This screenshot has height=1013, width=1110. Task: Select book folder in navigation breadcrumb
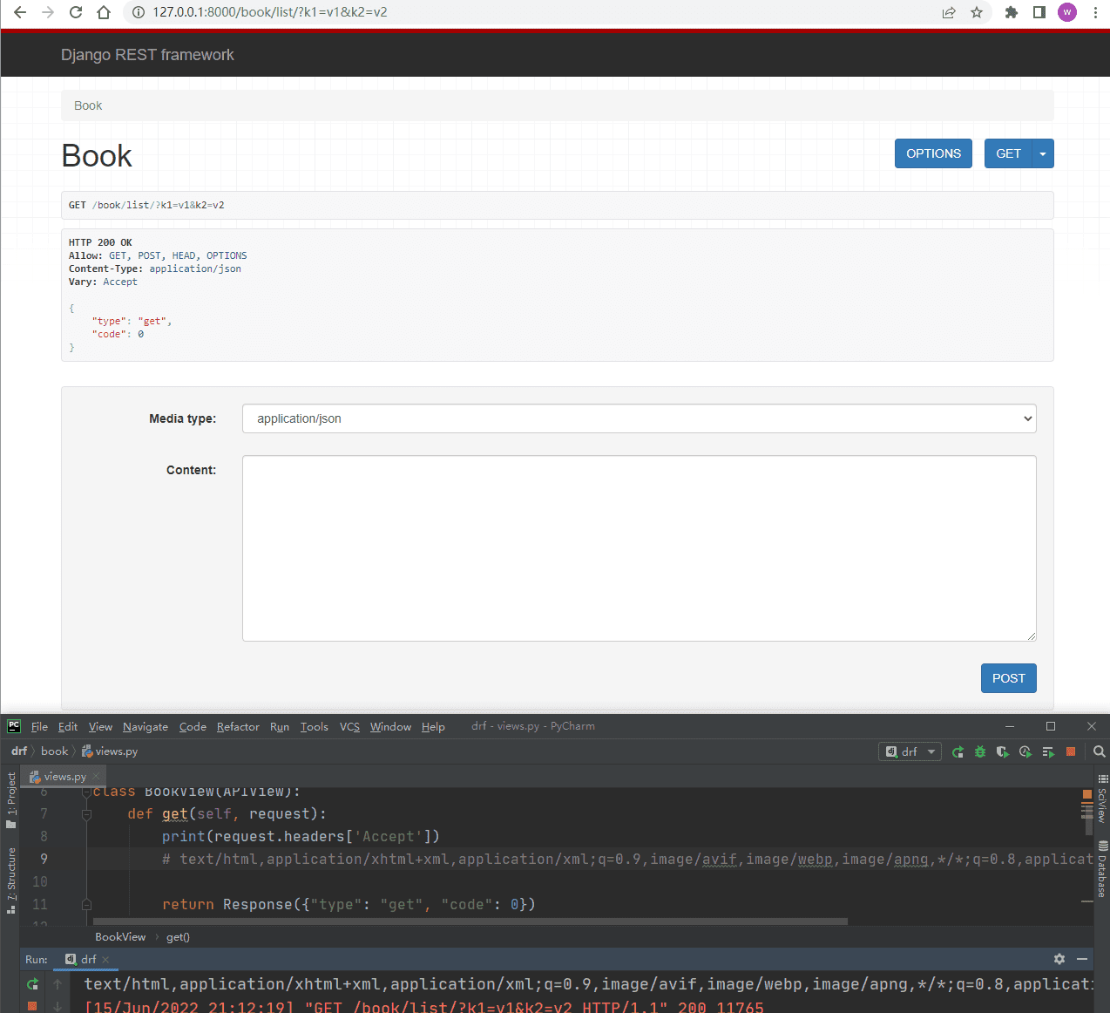coord(54,751)
